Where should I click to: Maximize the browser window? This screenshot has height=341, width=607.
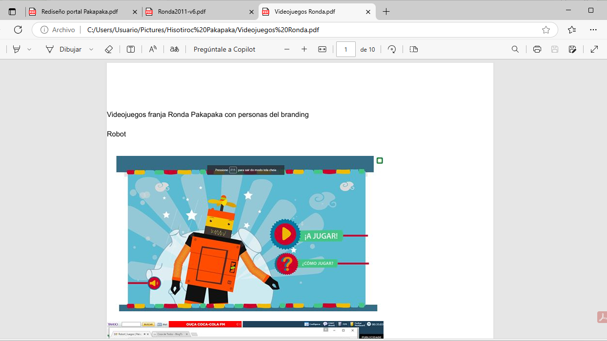click(591, 10)
